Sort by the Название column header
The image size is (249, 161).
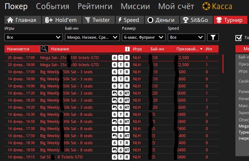(60, 49)
